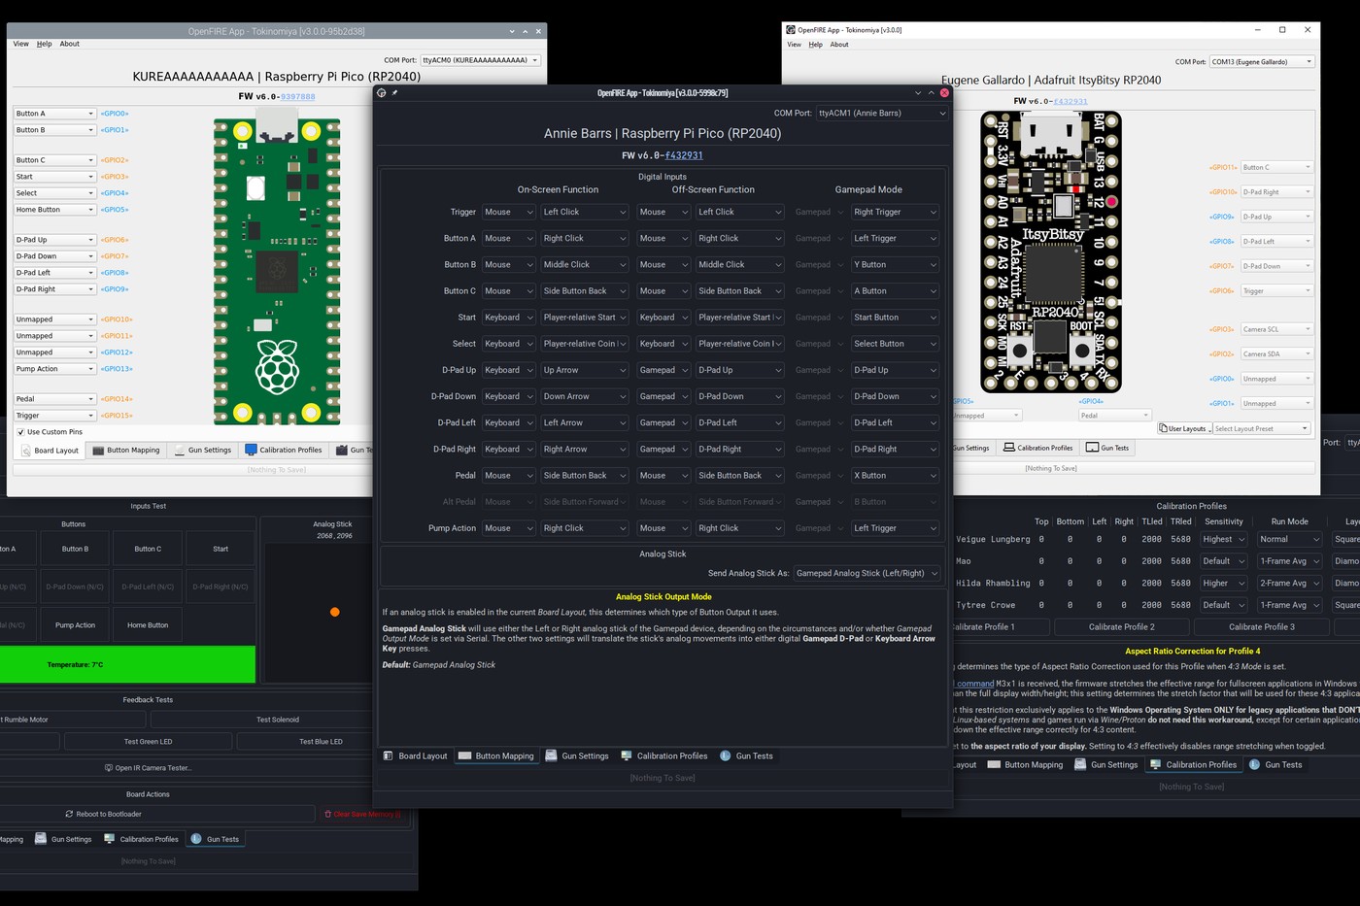The height and width of the screenshot is (906, 1360).
Task: Open Hilda Rhambling Run Mode 2-Frame Avg dropdown
Action: tap(1290, 583)
